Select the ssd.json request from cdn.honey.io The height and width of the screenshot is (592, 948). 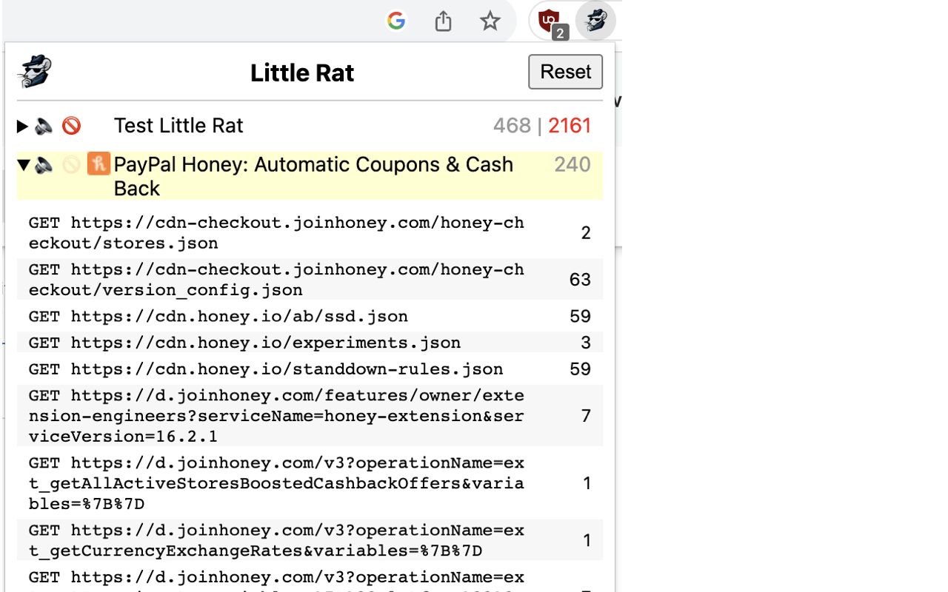point(296,317)
